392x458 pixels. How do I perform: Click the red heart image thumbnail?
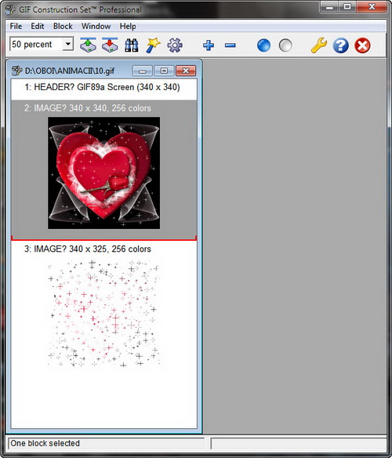pyautogui.click(x=104, y=173)
